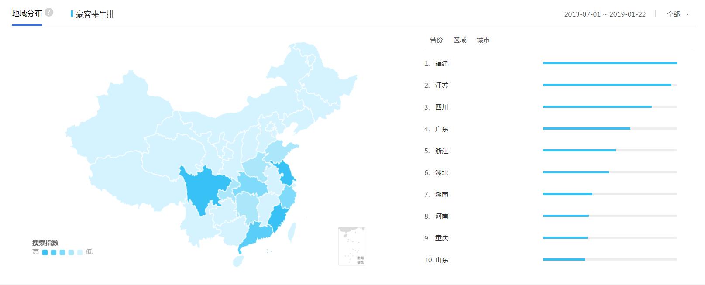Open the date range 2013-07-01 ~ 2019-01-22 selector
Screen dimensions: 705x285
pos(605,14)
